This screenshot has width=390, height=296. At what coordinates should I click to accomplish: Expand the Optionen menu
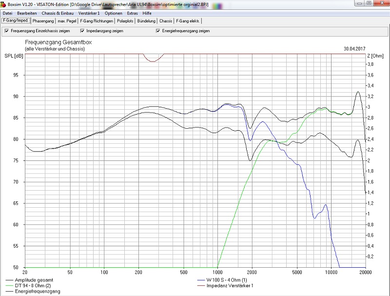(114, 13)
